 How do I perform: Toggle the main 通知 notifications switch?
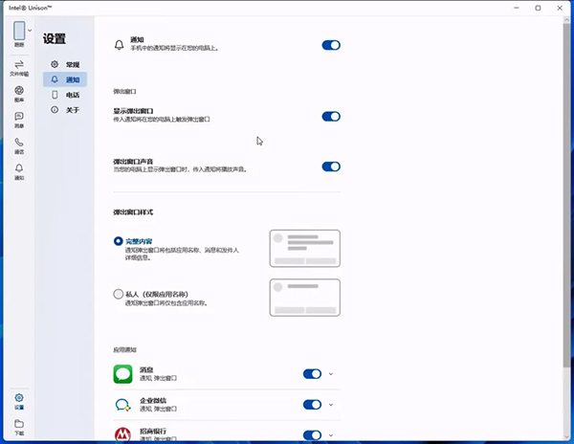point(331,45)
